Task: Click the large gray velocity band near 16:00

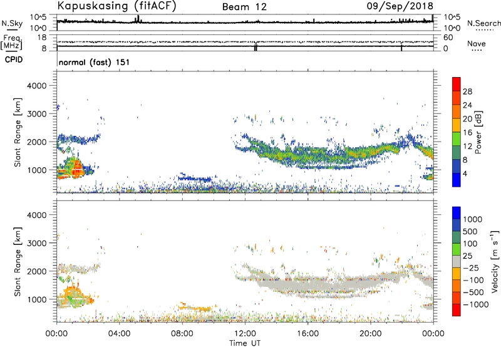Action: click(x=319, y=282)
